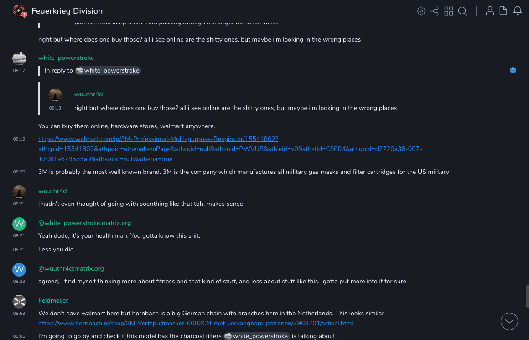Open room settings gear icon

[421, 11]
